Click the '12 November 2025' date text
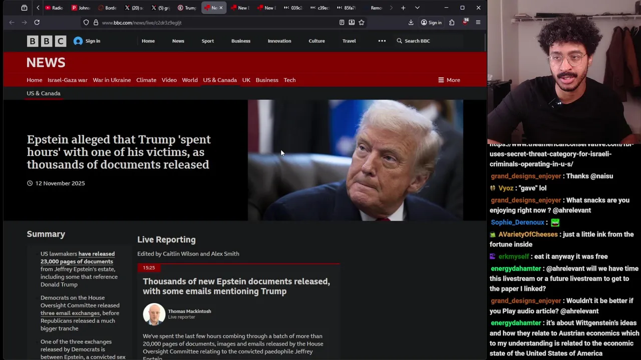641x360 pixels. 60,183
